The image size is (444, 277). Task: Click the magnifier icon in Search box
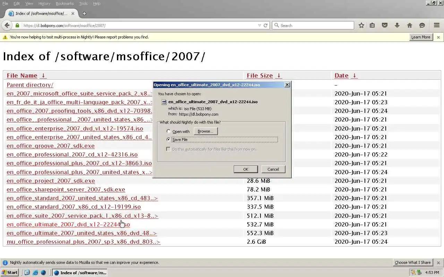[x=276, y=25]
